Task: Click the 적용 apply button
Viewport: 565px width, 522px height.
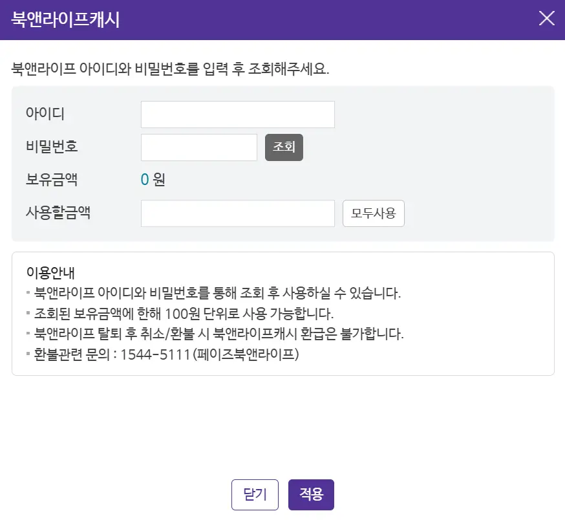Action: point(311,495)
